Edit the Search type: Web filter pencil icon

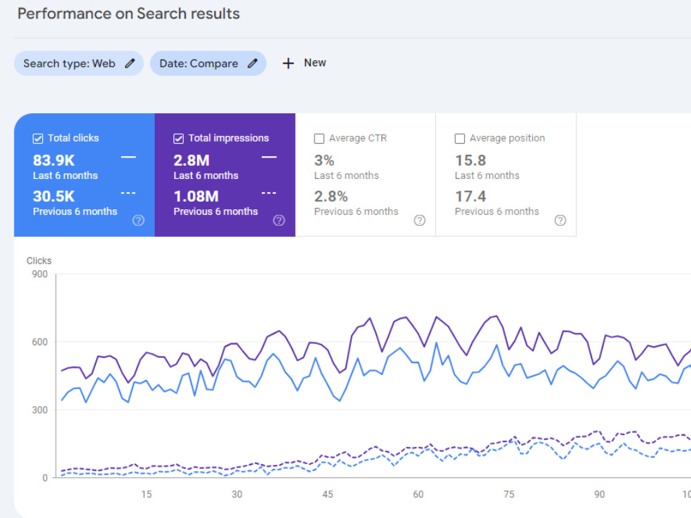point(130,64)
